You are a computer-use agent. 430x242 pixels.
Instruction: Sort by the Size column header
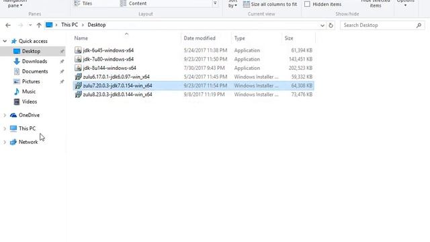tap(289, 38)
